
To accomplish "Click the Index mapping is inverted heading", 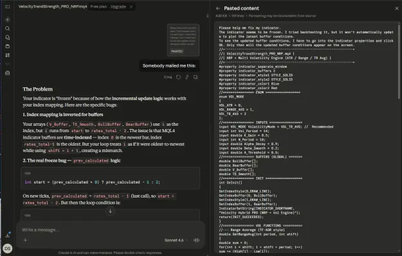I will [x=63, y=115].
